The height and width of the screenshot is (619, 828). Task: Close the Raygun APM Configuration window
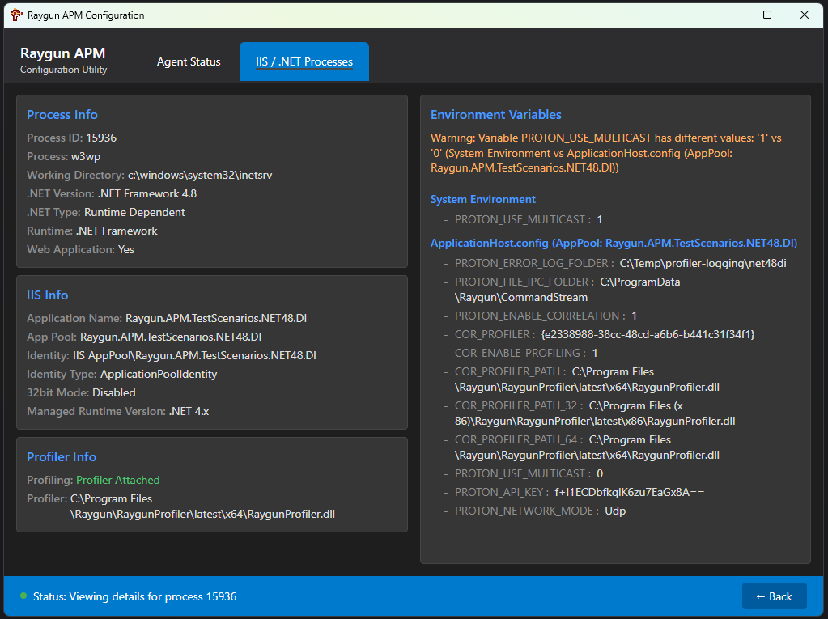tap(805, 15)
